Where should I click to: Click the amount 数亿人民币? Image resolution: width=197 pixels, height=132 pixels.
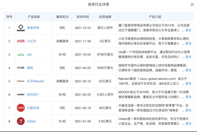pyautogui.click(x=105, y=28)
